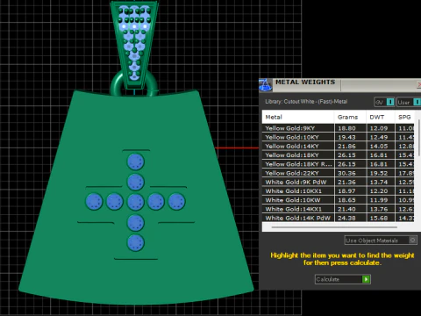Click the horizontal scrollbar under the metal table
Viewport: 421px width, 316px height.
pyautogui.click(x=334, y=227)
